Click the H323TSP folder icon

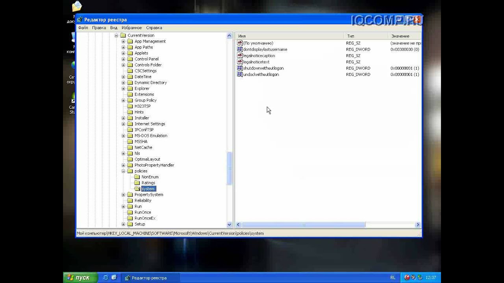pyautogui.click(x=130, y=106)
